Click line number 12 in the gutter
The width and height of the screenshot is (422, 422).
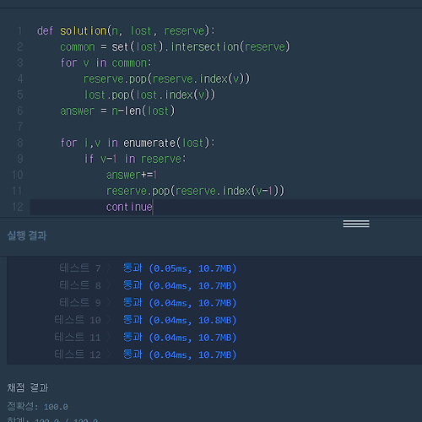pyautogui.click(x=18, y=207)
